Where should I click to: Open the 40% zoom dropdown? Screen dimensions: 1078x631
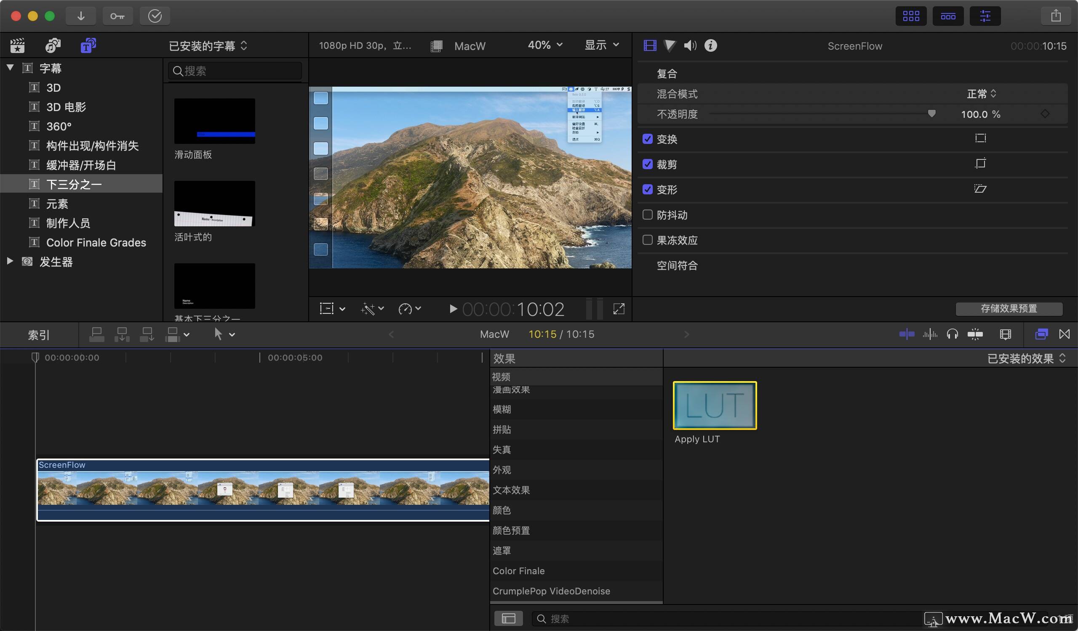[x=545, y=45]
